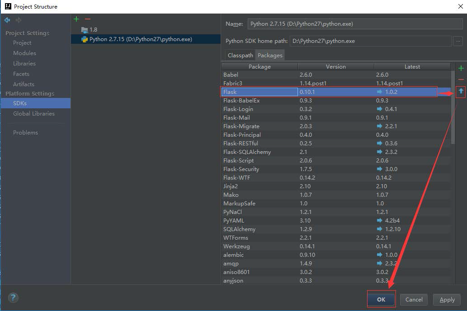Sort by Latest column header
467x311 pixels.
tap(412, 67)
